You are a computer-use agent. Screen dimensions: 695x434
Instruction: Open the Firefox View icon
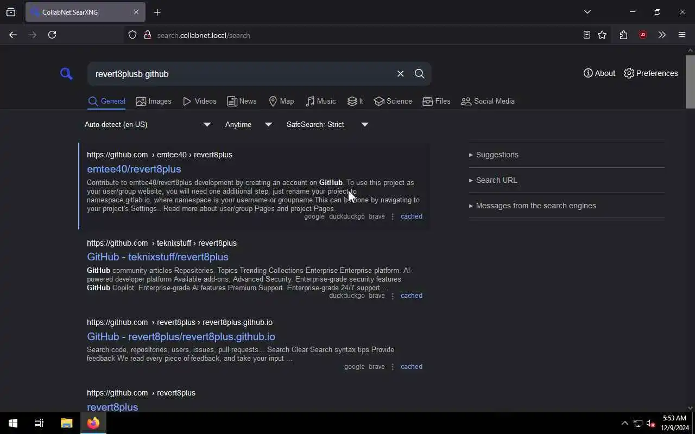pos(11,12)
